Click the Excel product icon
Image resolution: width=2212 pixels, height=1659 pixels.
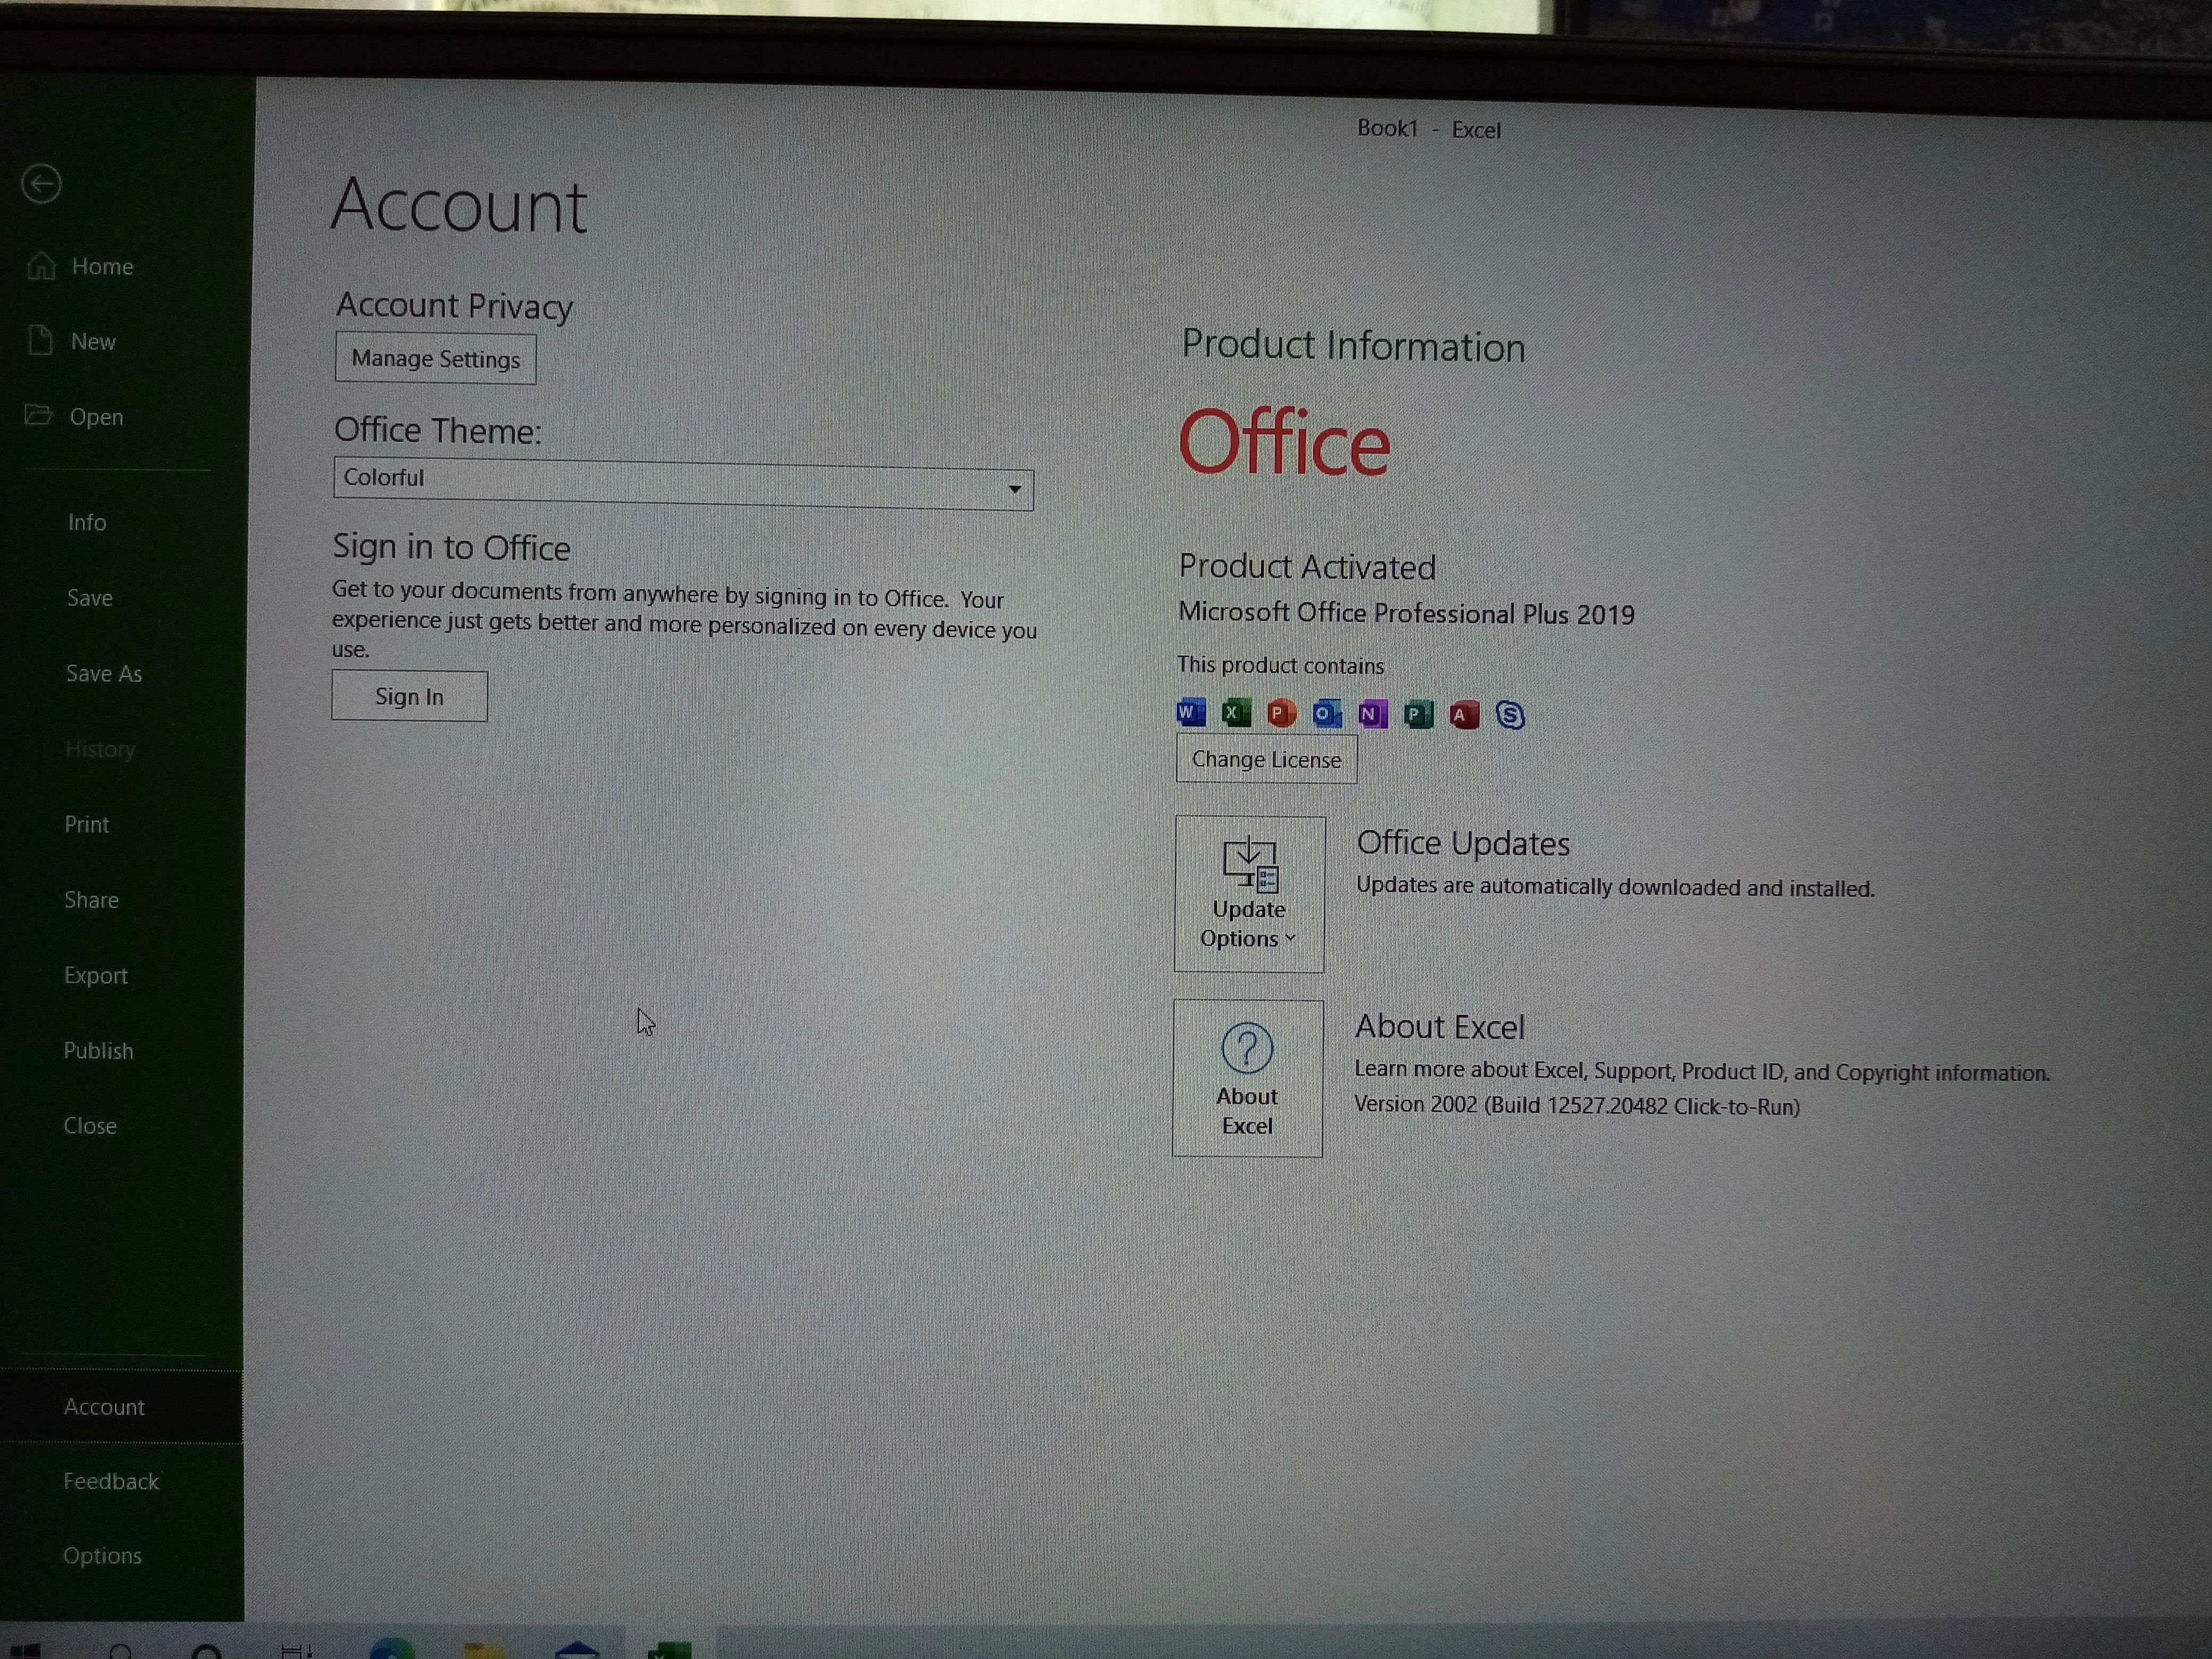tap(1236, 713)
